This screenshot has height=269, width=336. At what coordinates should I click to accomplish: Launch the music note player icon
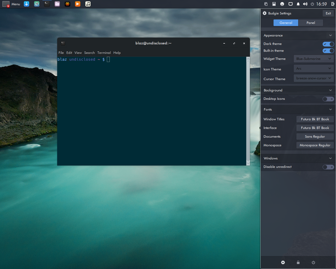tap(88, 4)
